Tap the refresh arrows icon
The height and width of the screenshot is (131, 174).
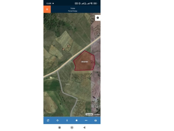click(48, 120)
